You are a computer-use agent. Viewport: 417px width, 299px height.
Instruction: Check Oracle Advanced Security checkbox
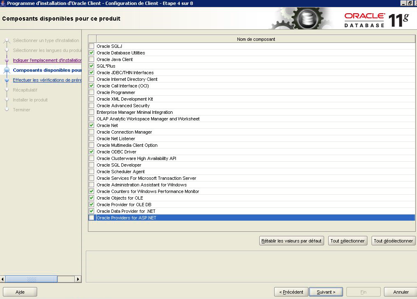(x=92, y=106)
